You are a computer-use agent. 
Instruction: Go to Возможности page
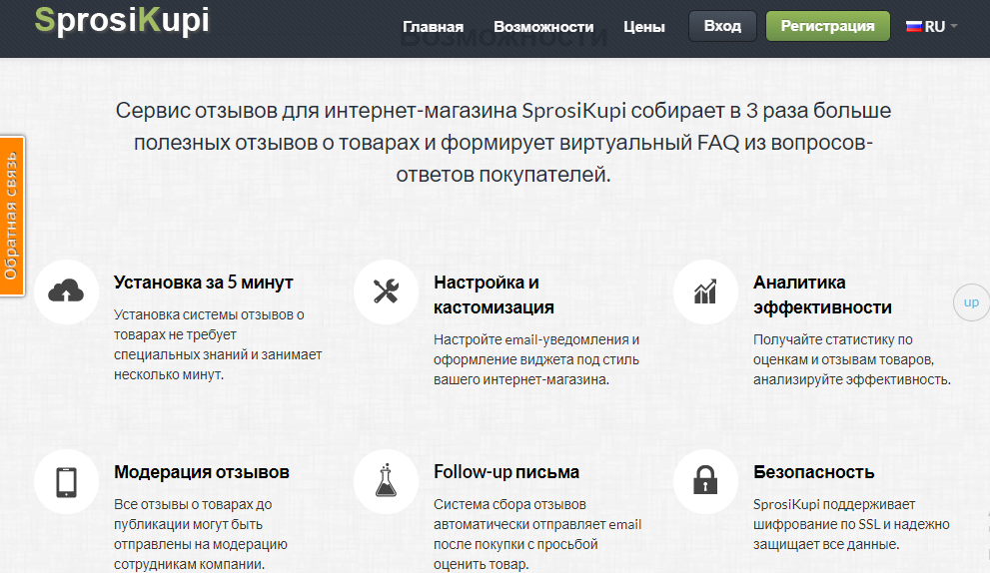tap(543, 27)
